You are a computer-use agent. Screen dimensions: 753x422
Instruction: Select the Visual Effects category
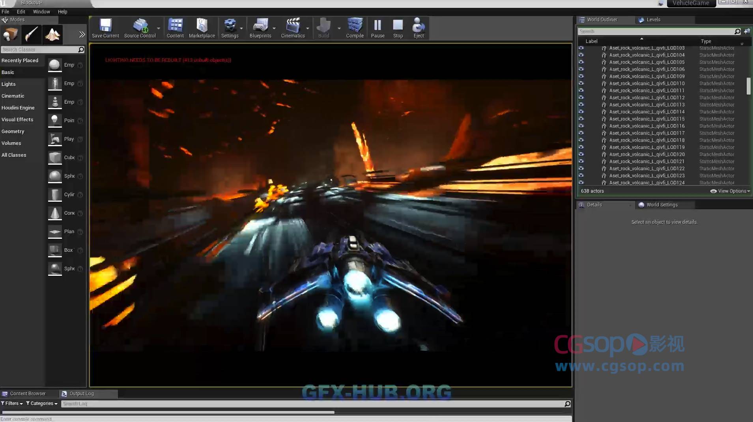(x=17, y=120)
